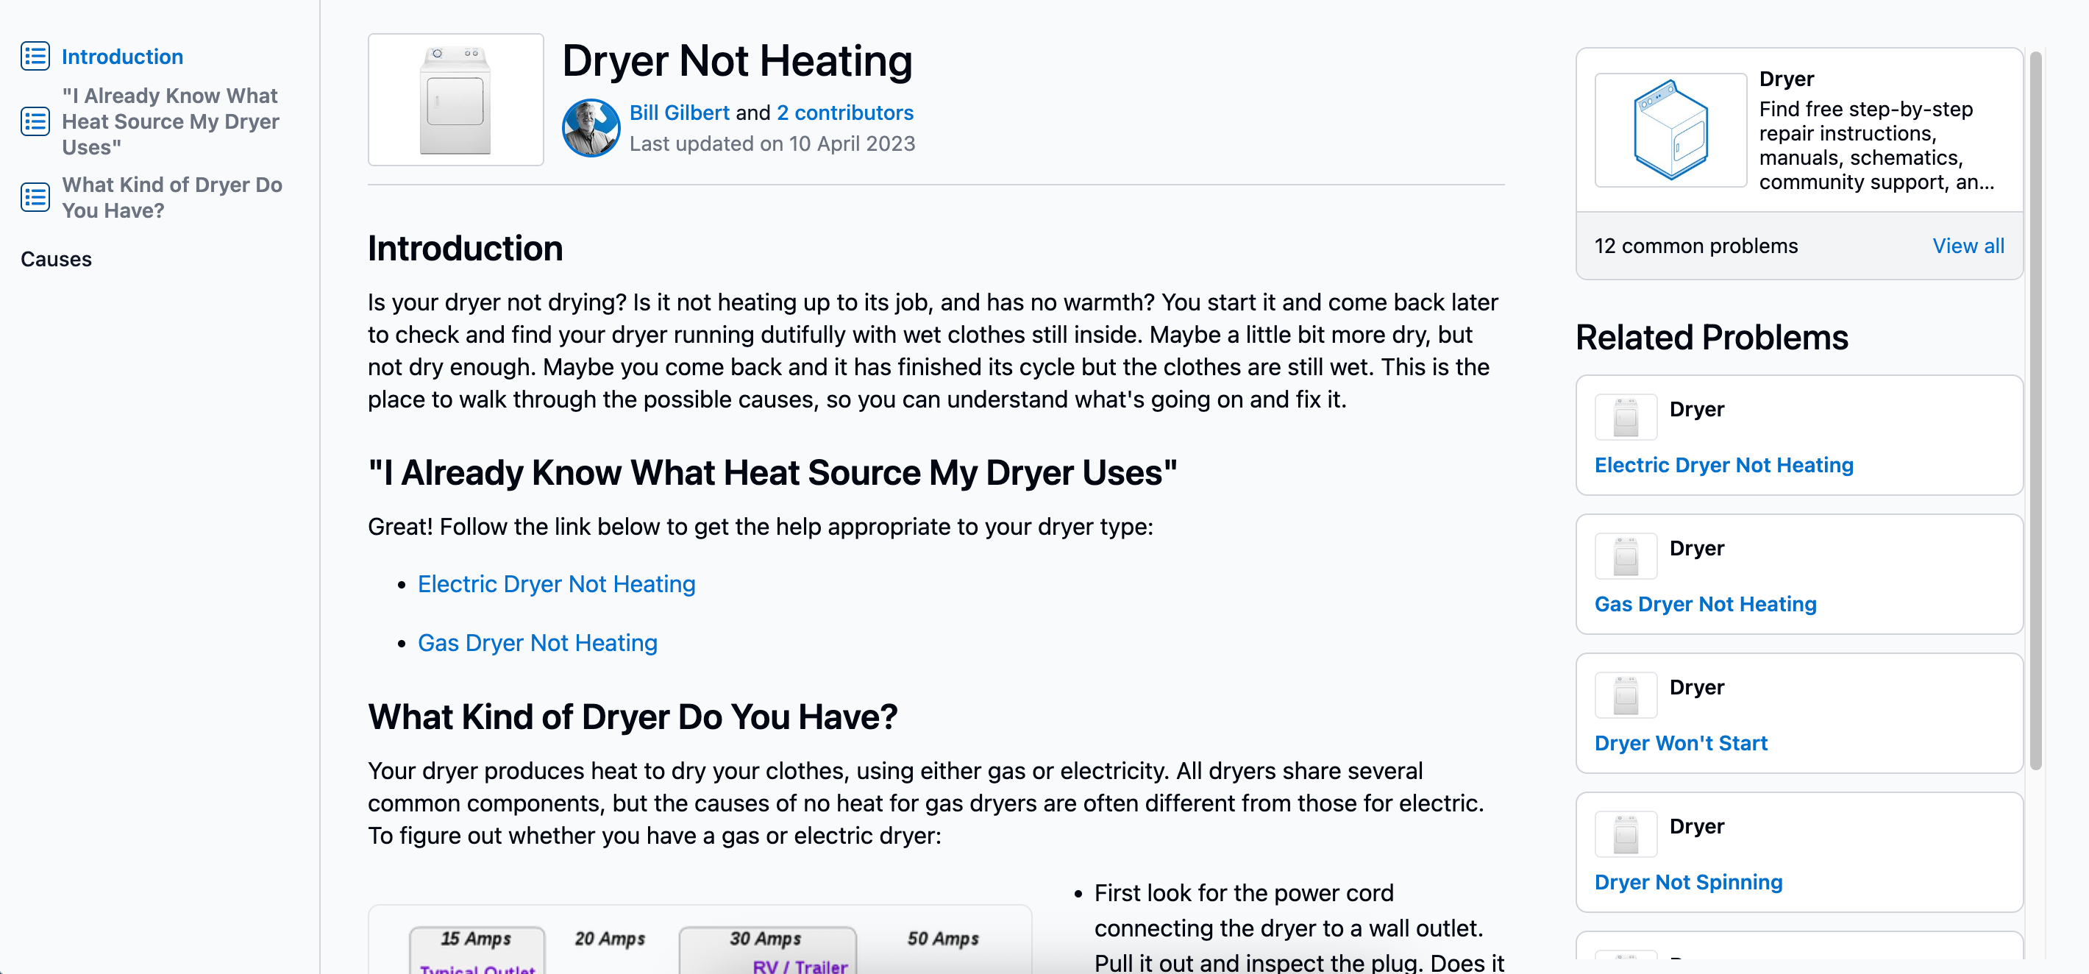Click Bill Gilbert's profile avatar

tap(591, 127)
